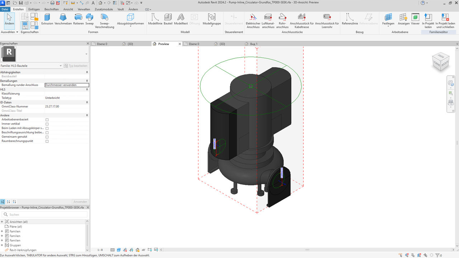Toggle Raumberechnungspunkt checkbox
This screenshot has height=258, width=459.
coord(47,141)
